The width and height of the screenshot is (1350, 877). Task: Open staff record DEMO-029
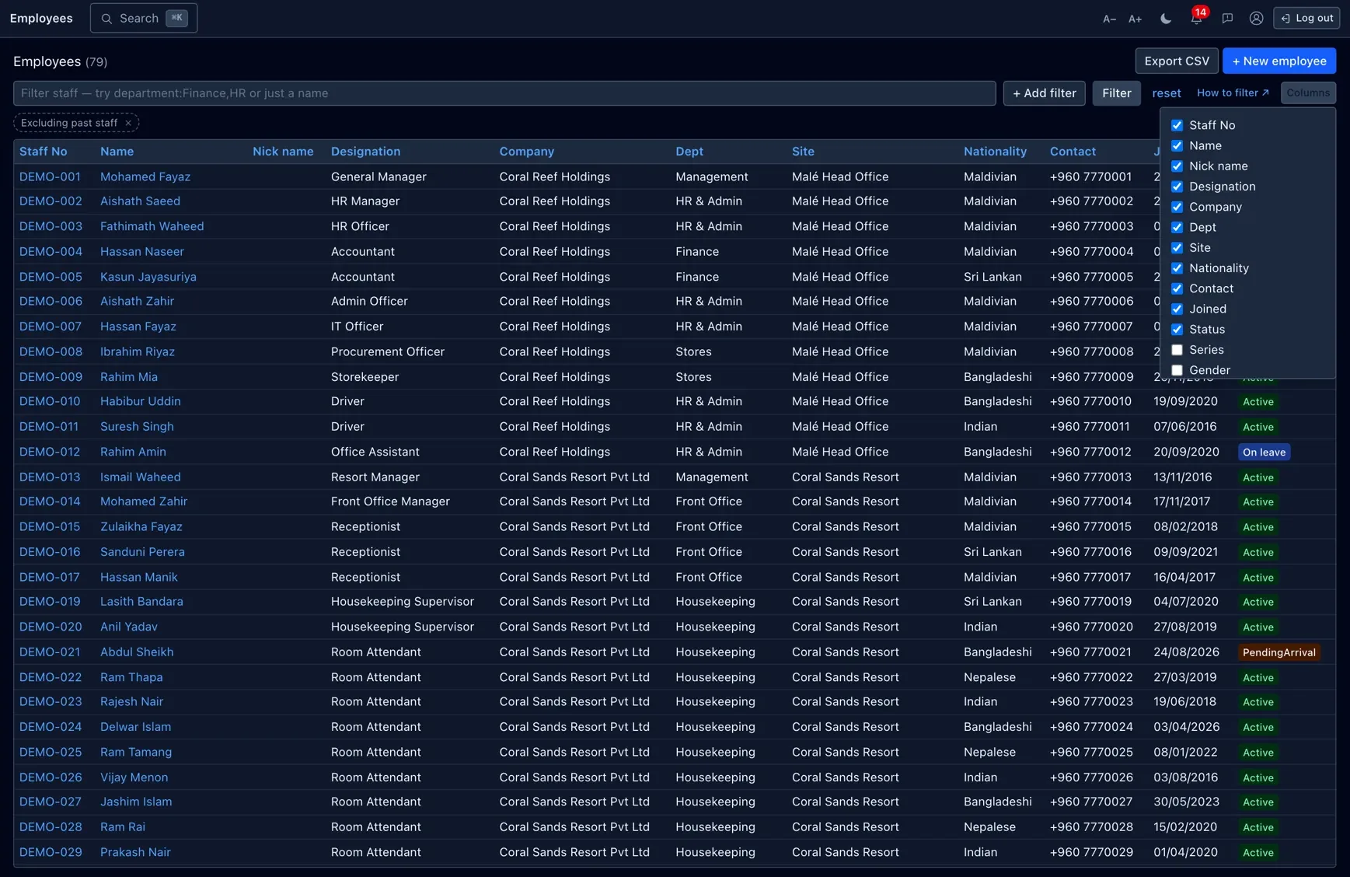[x=51, y=852]
